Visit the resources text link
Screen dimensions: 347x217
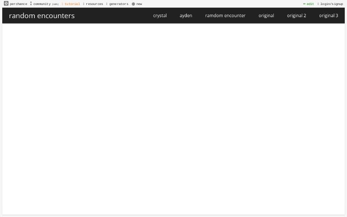(94, 4)
